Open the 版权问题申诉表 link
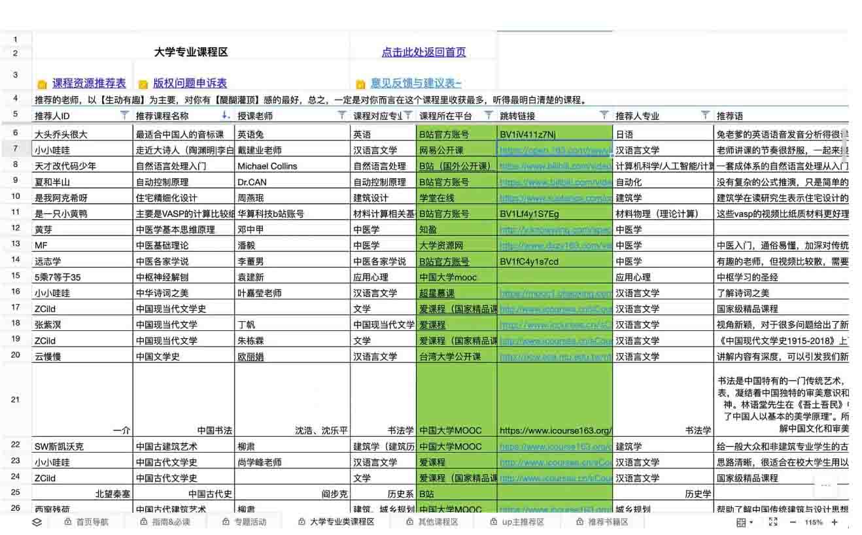The height and width of the screenshot is (535, 862). (190, 83)
